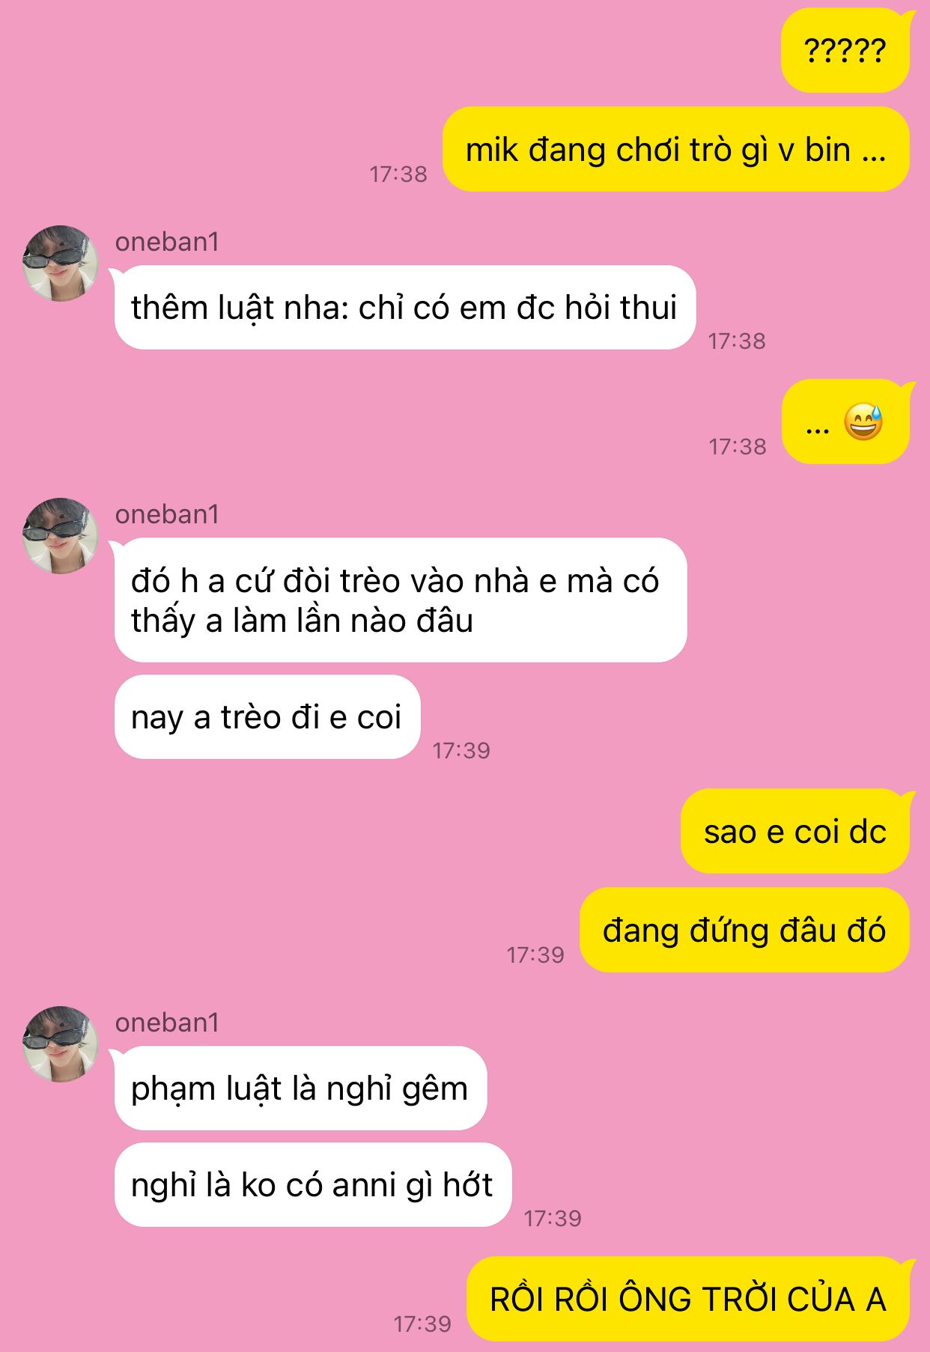Tap the 'đó h a cứ đòi trèo' message bubble

(401, 600)
